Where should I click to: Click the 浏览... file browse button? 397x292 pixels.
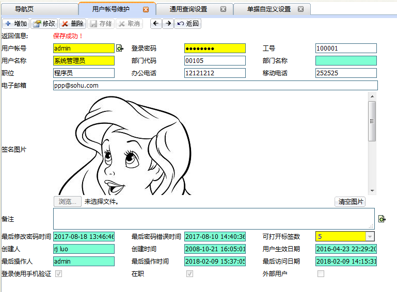(67, 201)
